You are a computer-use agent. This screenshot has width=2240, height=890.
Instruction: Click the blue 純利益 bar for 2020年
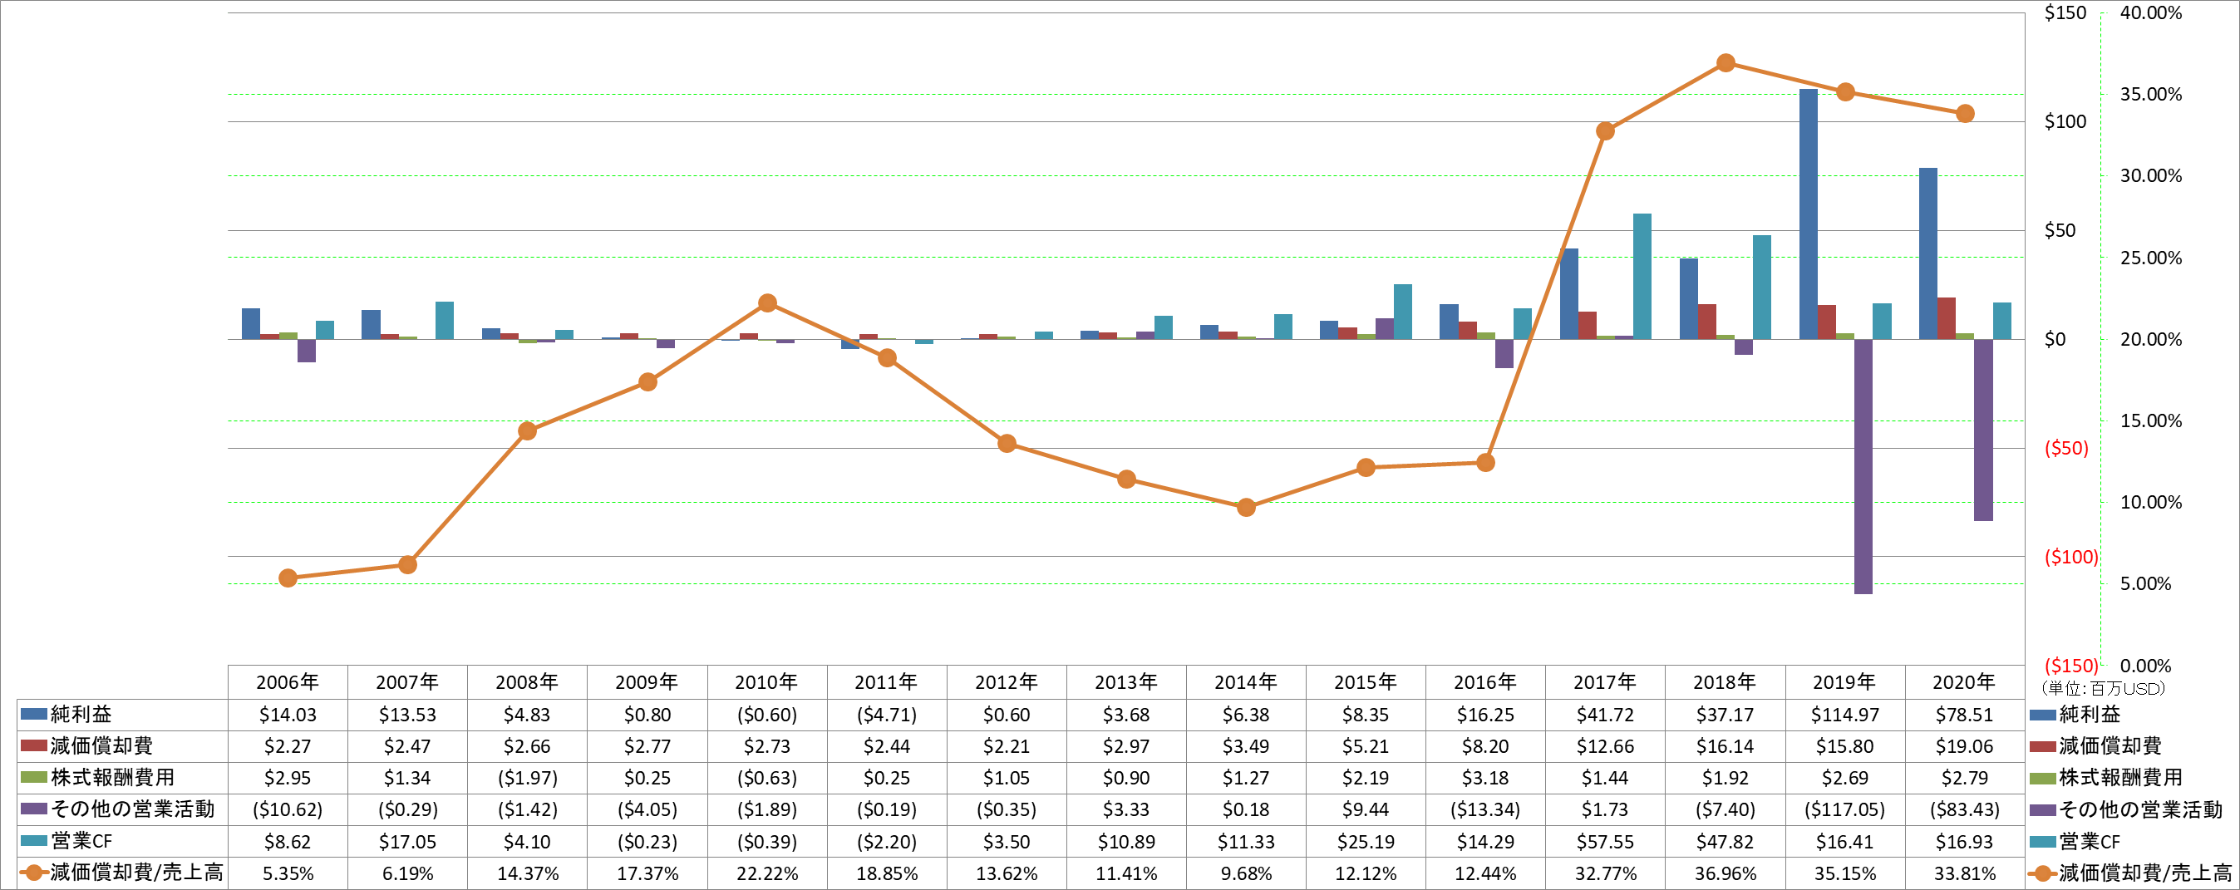tap(1927, 253)
